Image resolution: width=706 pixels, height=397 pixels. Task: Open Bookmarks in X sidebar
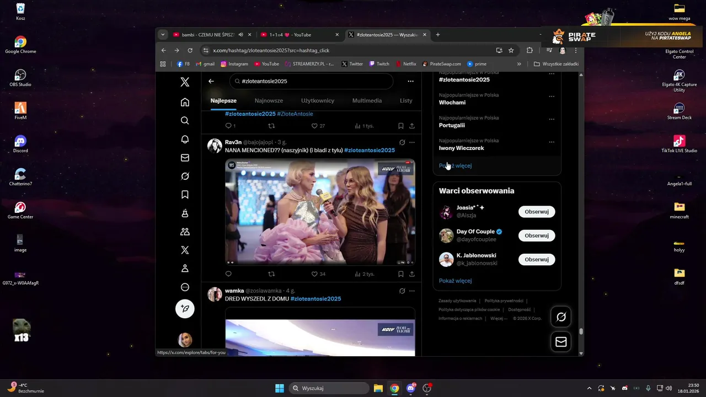click(185, 195)
